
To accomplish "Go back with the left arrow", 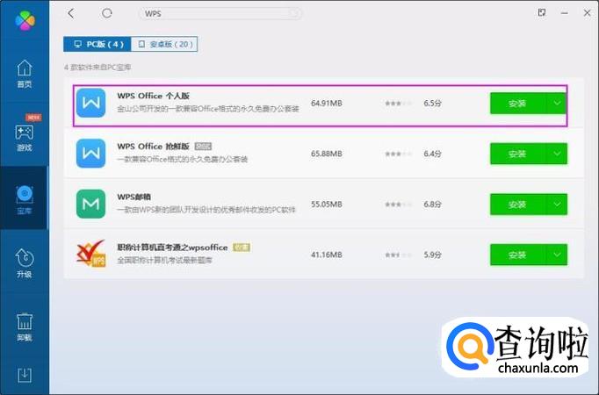I will point(71,13).
